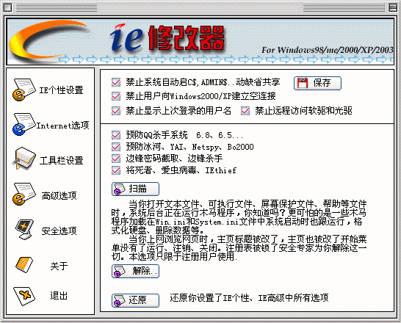Click the 解除 unlock button
This screenshot has width=401, height=323.
135,271
